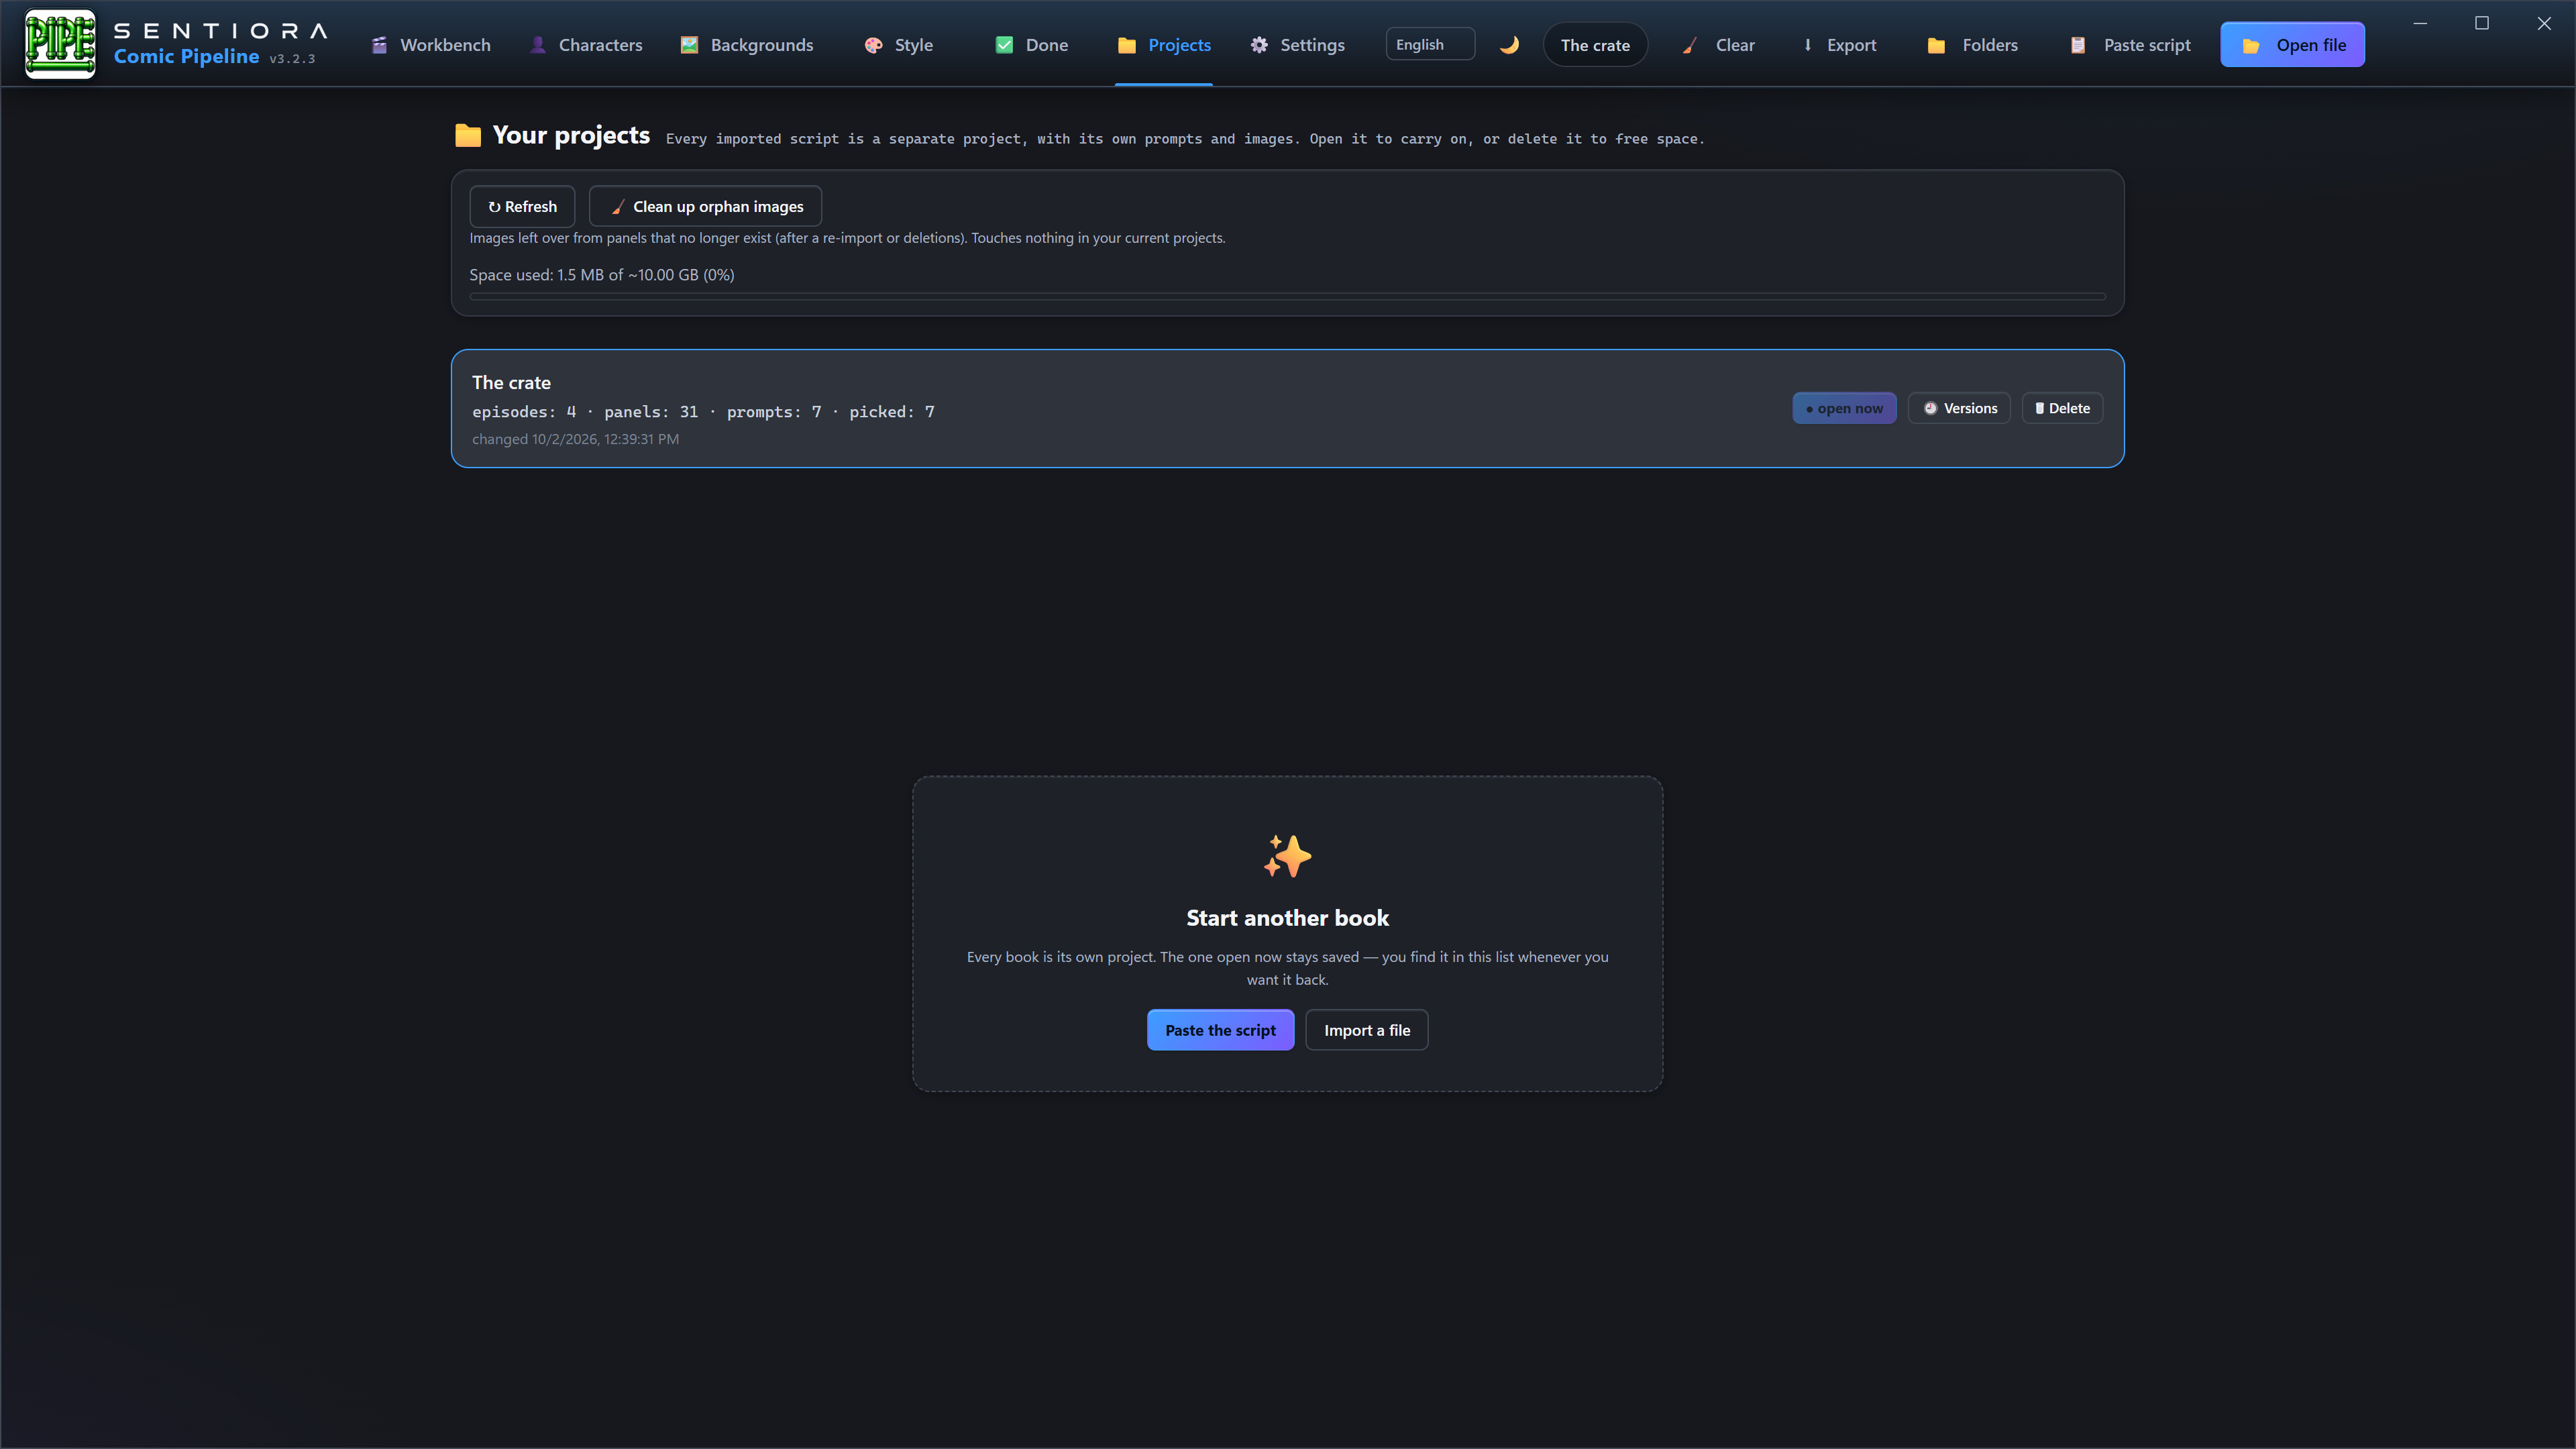
Task: Click the space used progress bar
Action: pos(1287,297)
